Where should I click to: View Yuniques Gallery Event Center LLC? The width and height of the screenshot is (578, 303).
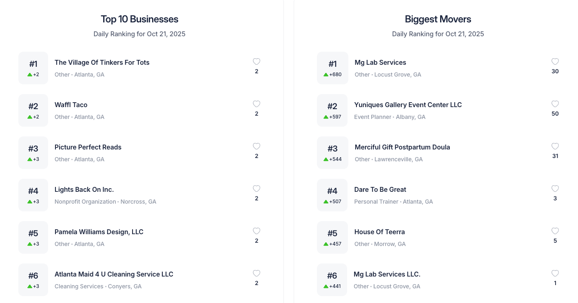408,105
